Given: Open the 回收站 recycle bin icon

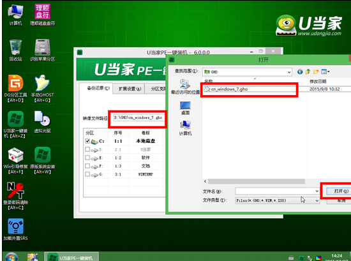Looking at the screenshot, I should pos(15,50).
